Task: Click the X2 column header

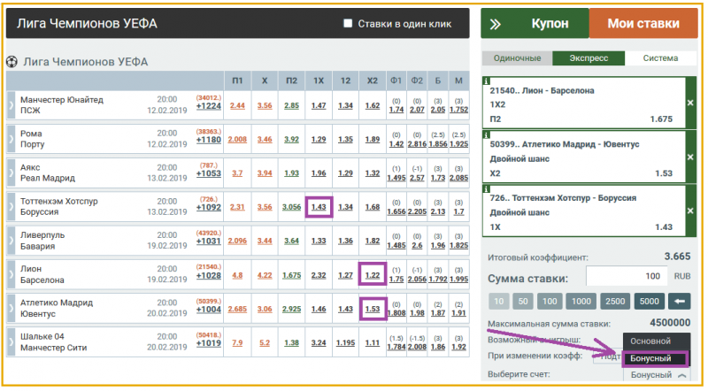Action: click(373, 80)
